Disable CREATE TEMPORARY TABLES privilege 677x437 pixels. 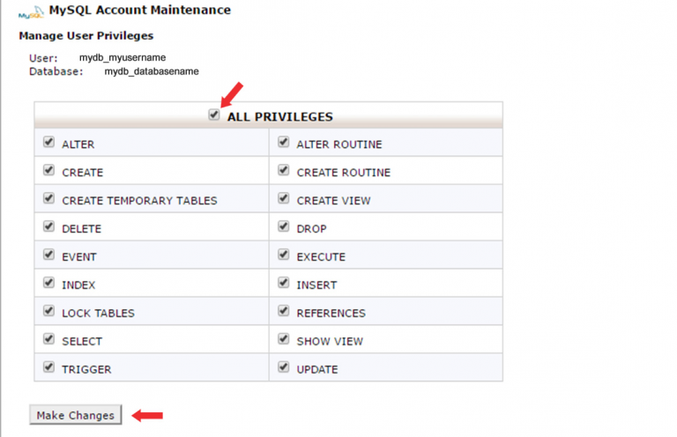coord(48,199)
